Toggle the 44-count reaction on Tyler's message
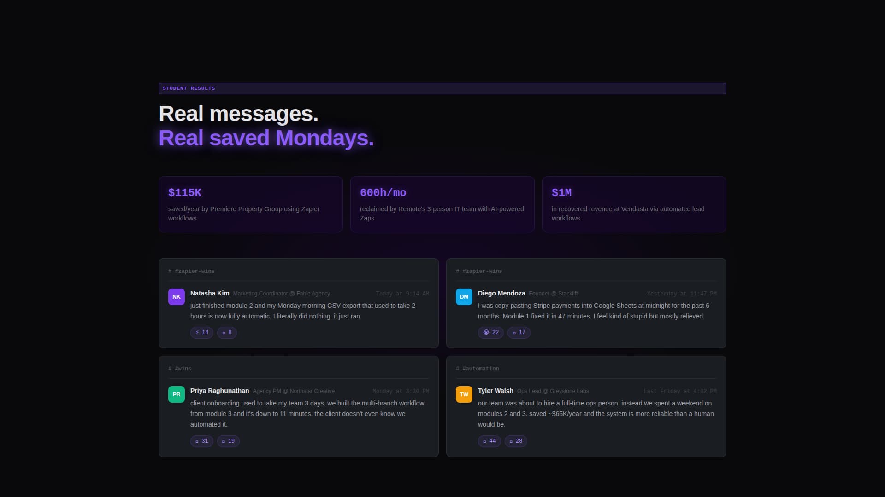885x497 pixels. pyautogui.click(x=489, y=441)
